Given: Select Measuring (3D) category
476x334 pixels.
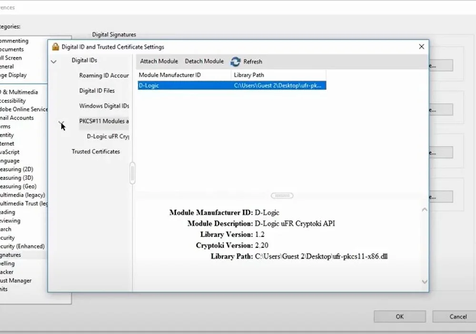Looking at the screenshot, I should pos(16,177).
